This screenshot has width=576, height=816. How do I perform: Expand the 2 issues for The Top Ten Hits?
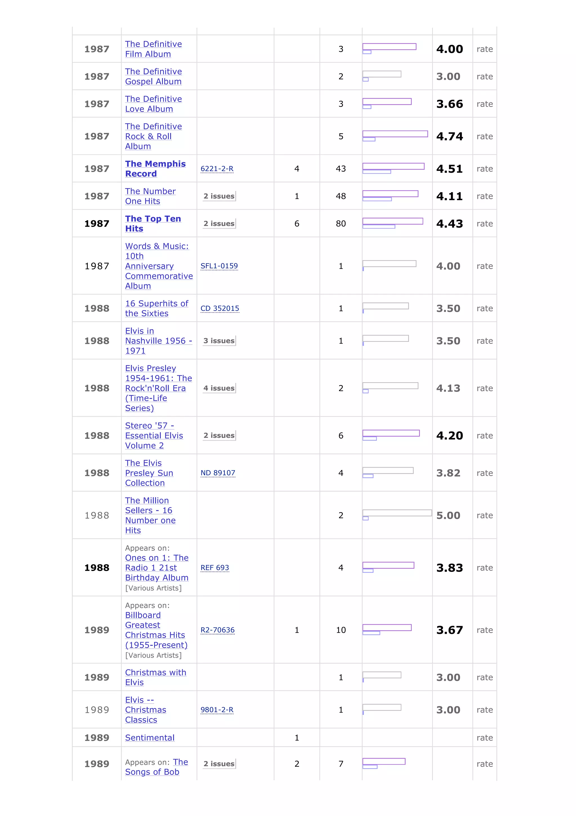pyautogui.click(x=219, y=224)
